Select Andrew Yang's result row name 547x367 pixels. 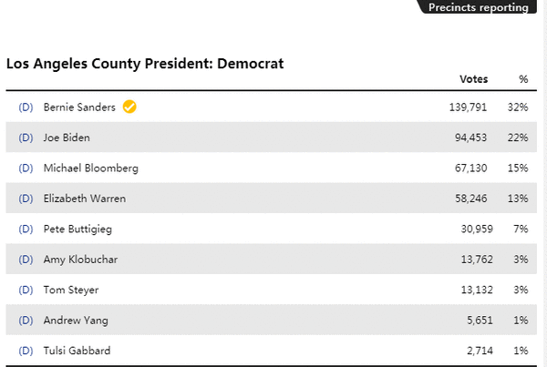pos(76,321)
